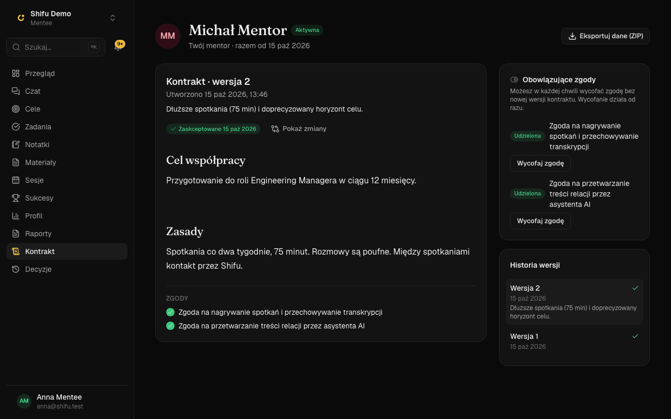Image resolution: width=671 pixels, height=419 pixels.
Task: Withdraw consent for recording meetings
Action: point(540,163)
